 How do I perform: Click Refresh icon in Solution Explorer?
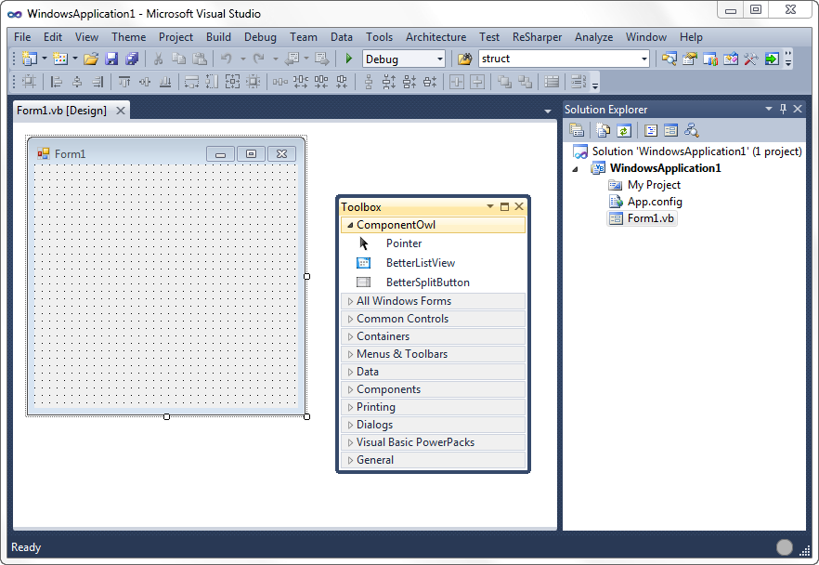pyautogui.click(x=624, y=131)
